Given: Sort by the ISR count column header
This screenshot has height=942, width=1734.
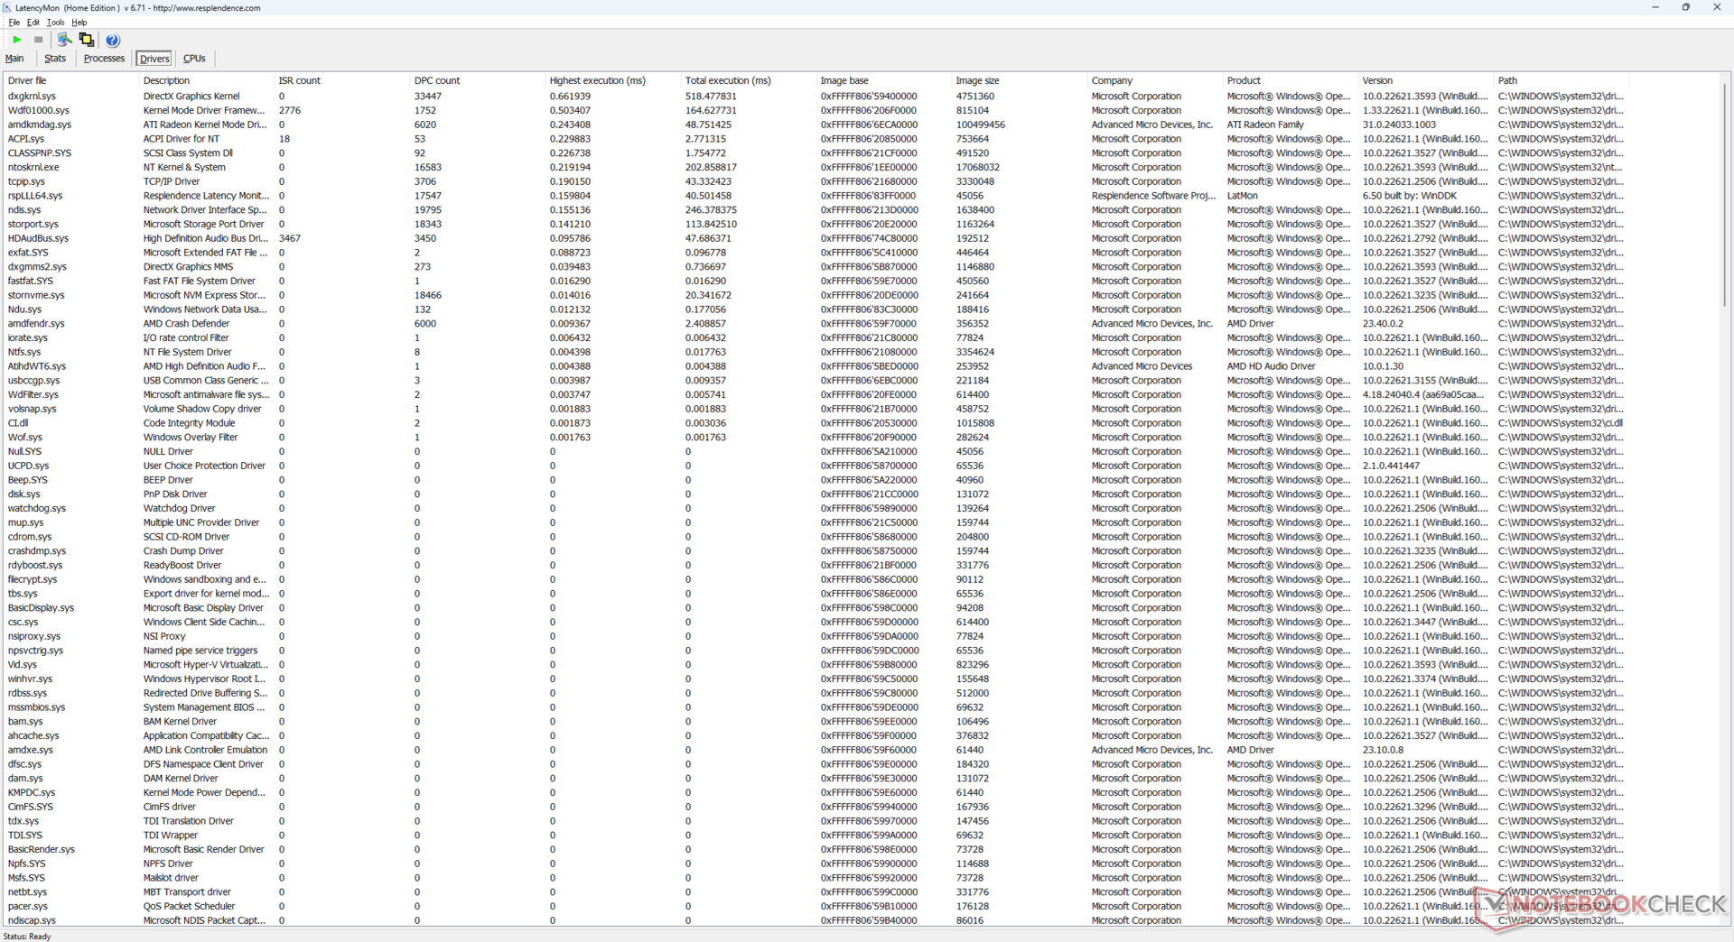Looking at the screenshot, I should click(x=341, y=80).
